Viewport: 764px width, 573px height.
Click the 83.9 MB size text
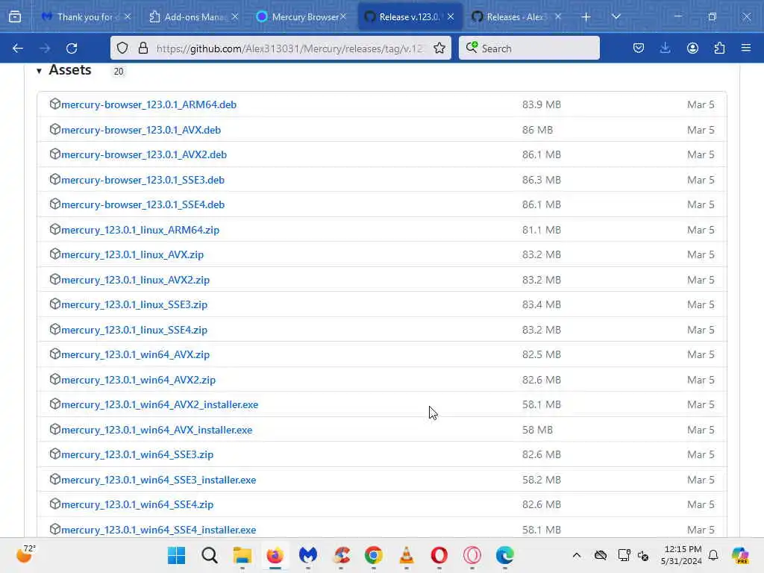[542, 104]
